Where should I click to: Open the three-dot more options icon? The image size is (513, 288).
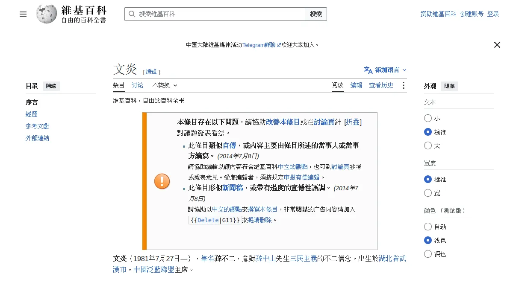pyautogui.click(x=403, y=85)
